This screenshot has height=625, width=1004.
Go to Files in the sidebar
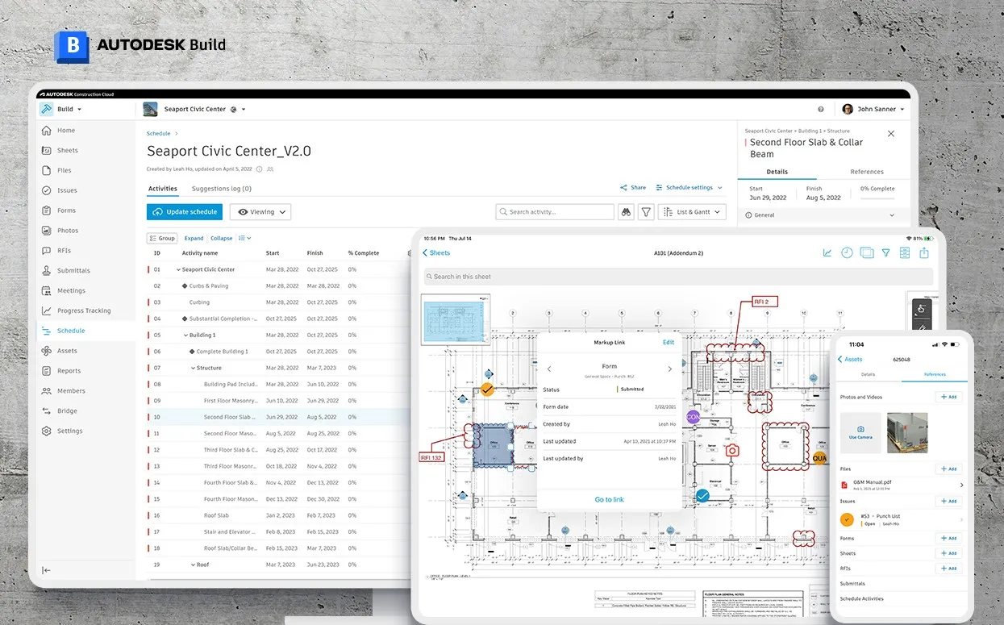point(64,170)
